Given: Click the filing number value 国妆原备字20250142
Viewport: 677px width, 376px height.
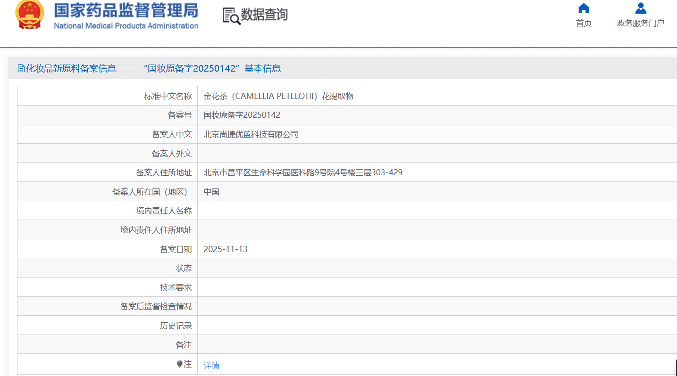Looking at the screenshot, I should pyautogui.click(x=242, y=115).
